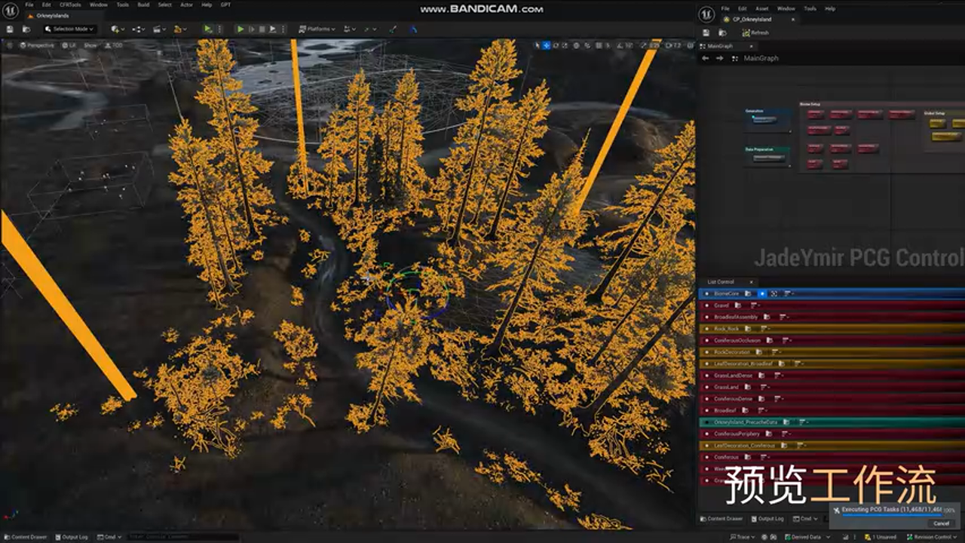965x543 pixels.
Task: Toggle the enable dot for OrkneyIsland_PrecacheData
Action: [706, 422]
